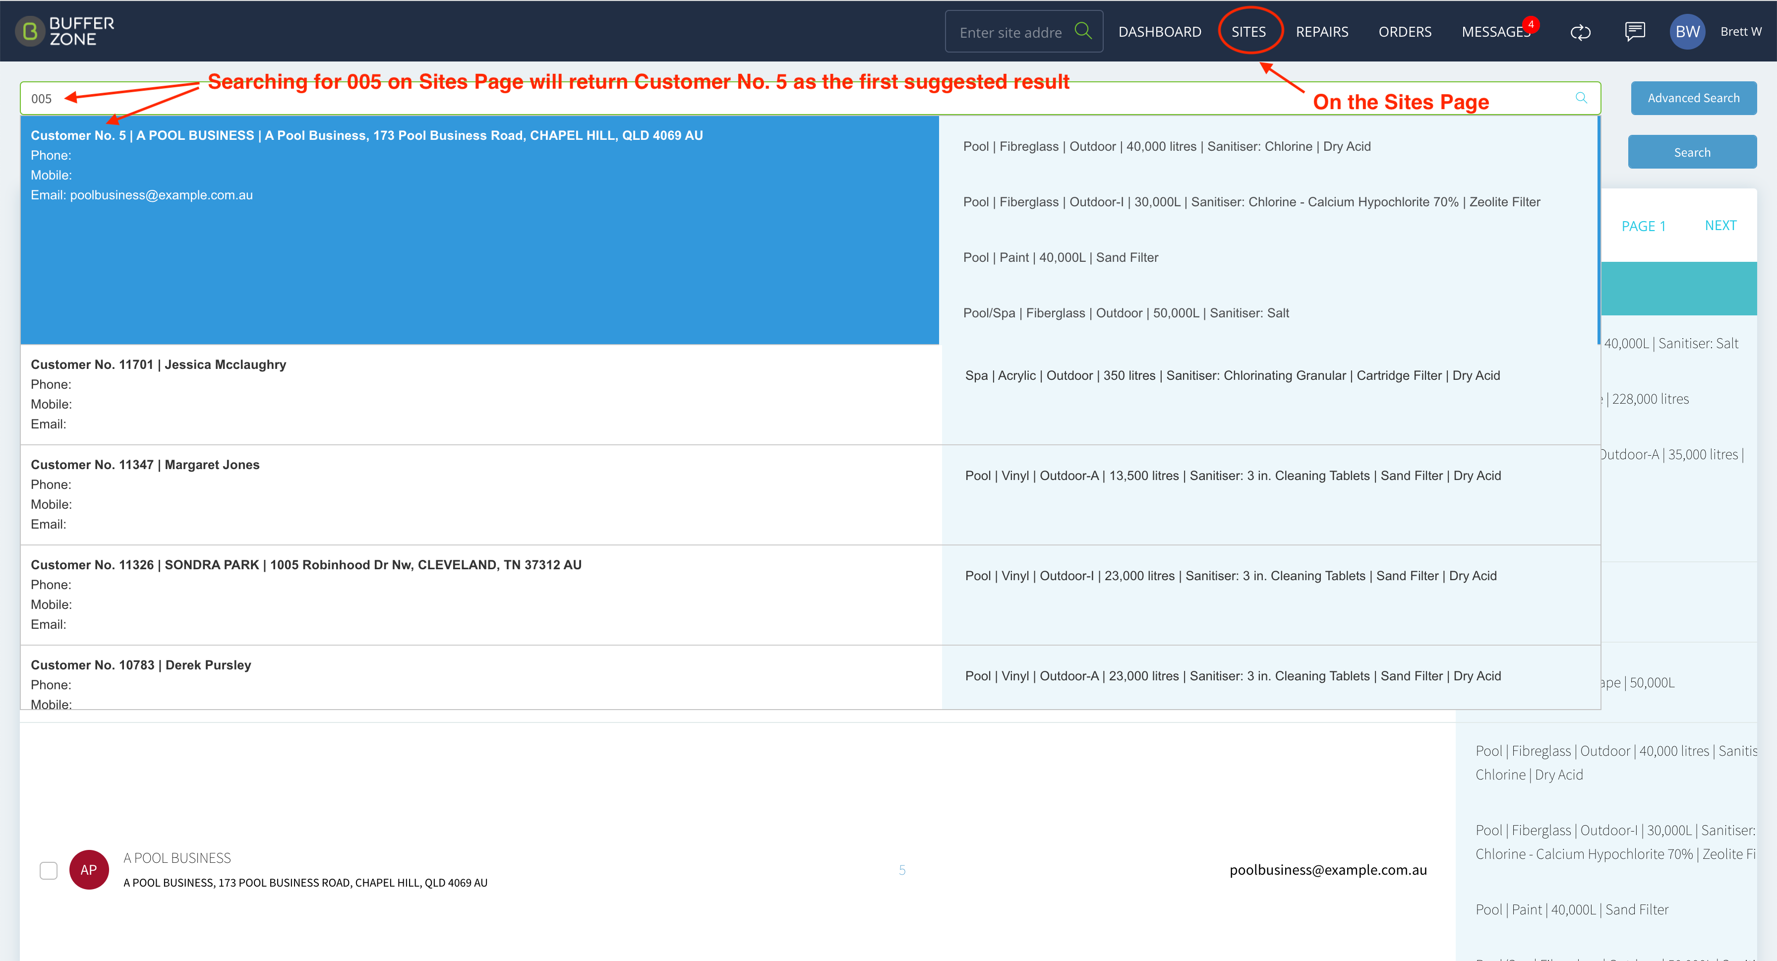The image size is (1777, 961).
Task: Open the chat bubble icon
Action: pos(1635,31)
